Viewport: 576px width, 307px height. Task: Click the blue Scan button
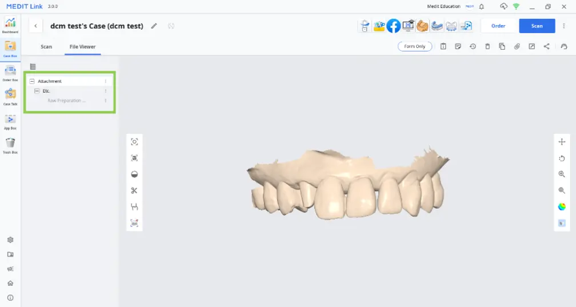click(537, 26)
